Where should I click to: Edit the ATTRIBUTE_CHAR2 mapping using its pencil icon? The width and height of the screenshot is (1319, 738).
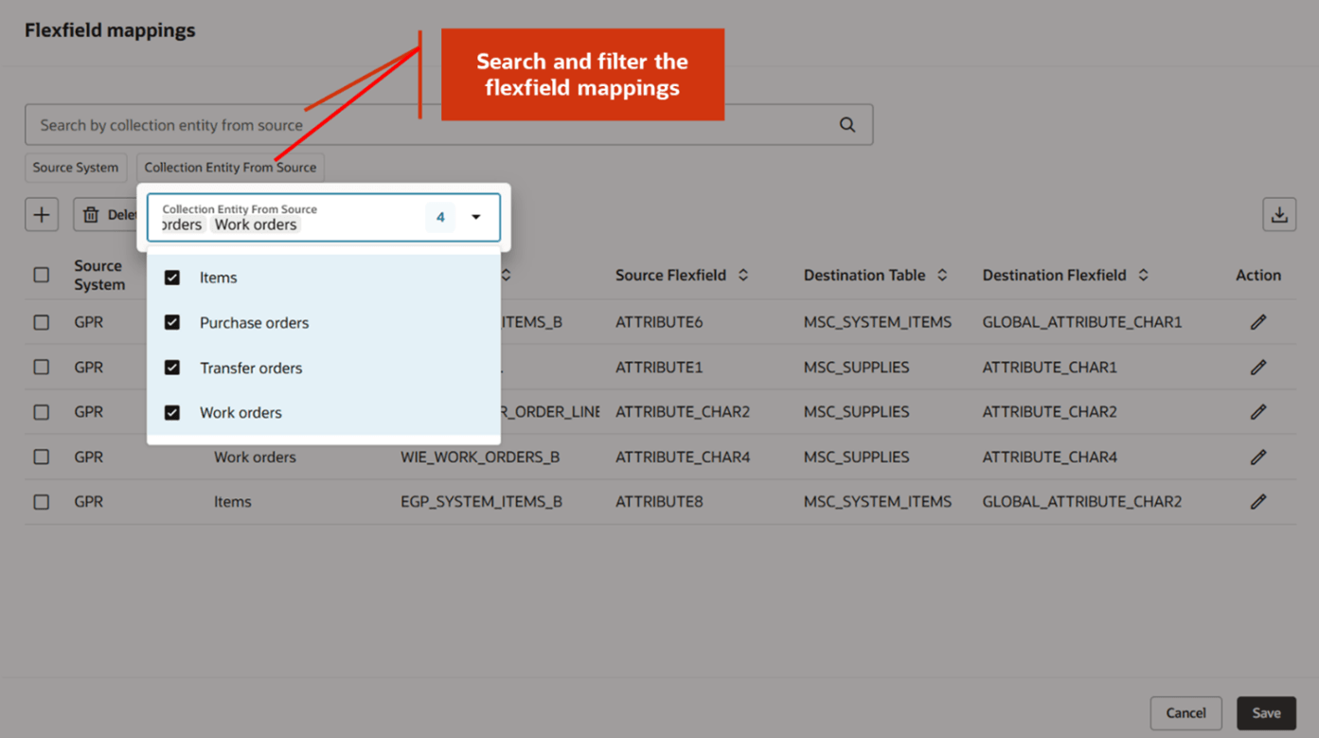point(1257,411)
